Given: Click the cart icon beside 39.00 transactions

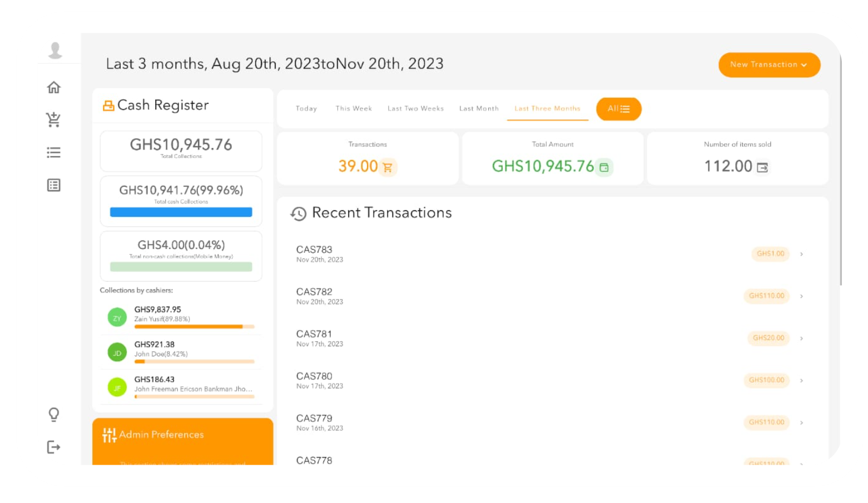Looking at the screenshot, I should [x=388, y=167].
